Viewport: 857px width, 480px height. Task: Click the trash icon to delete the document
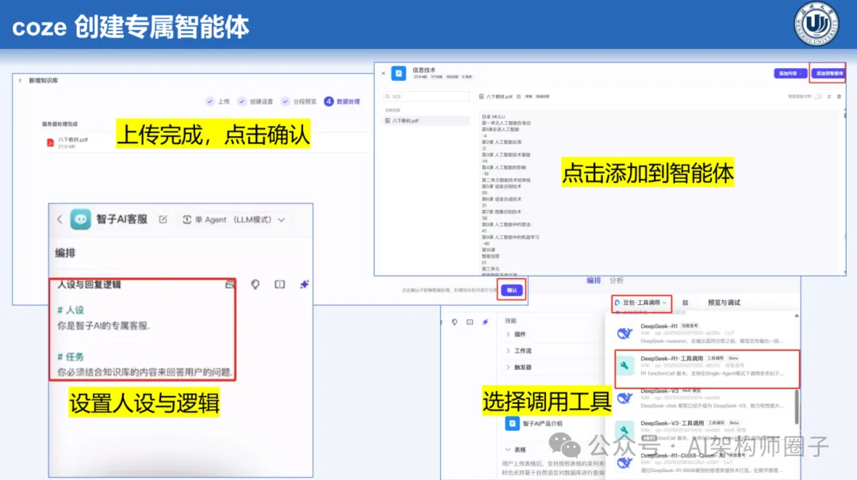[839, 97]
